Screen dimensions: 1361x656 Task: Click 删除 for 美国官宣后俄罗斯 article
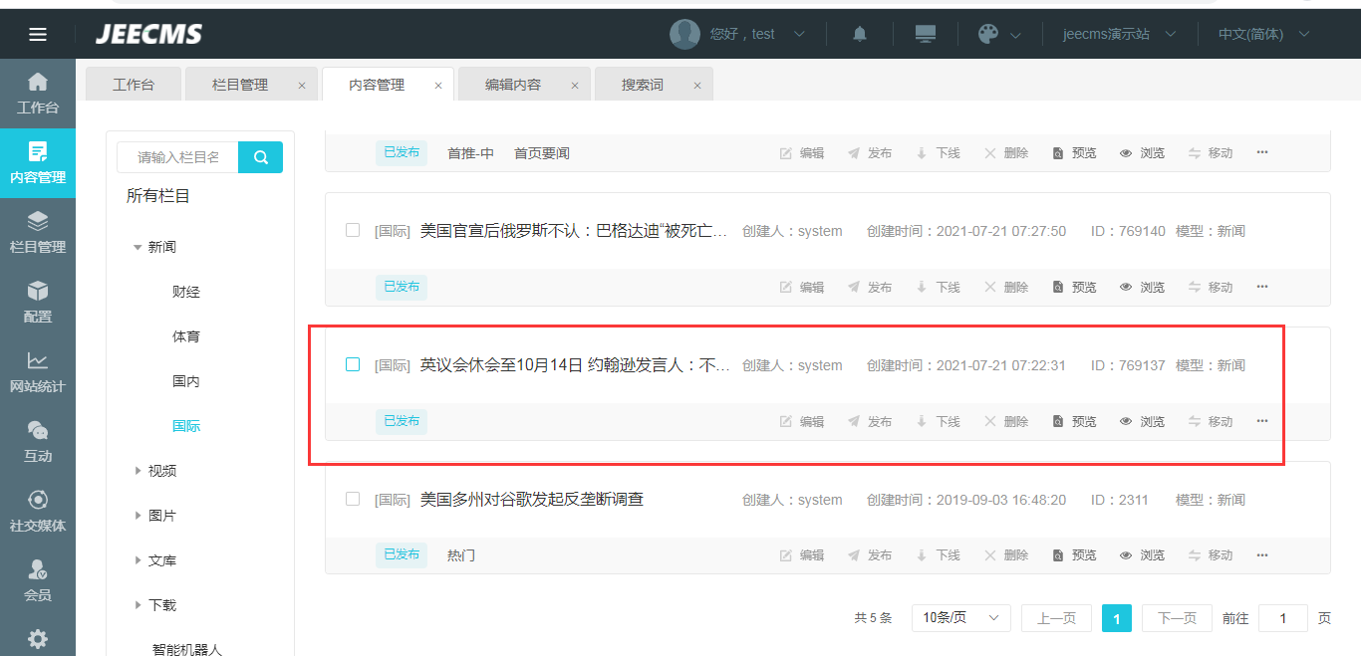(1005, 288)
